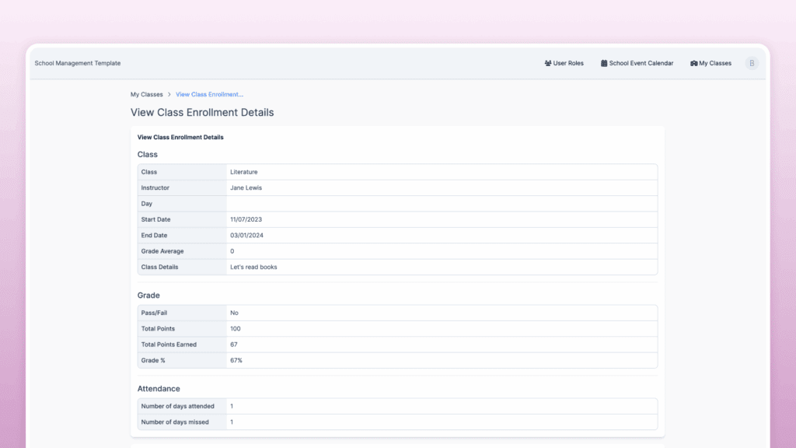Open the User Roles menu item
The width and height of the screenshot is (796, 448).
pyautogui.click(x=568, y=63)
